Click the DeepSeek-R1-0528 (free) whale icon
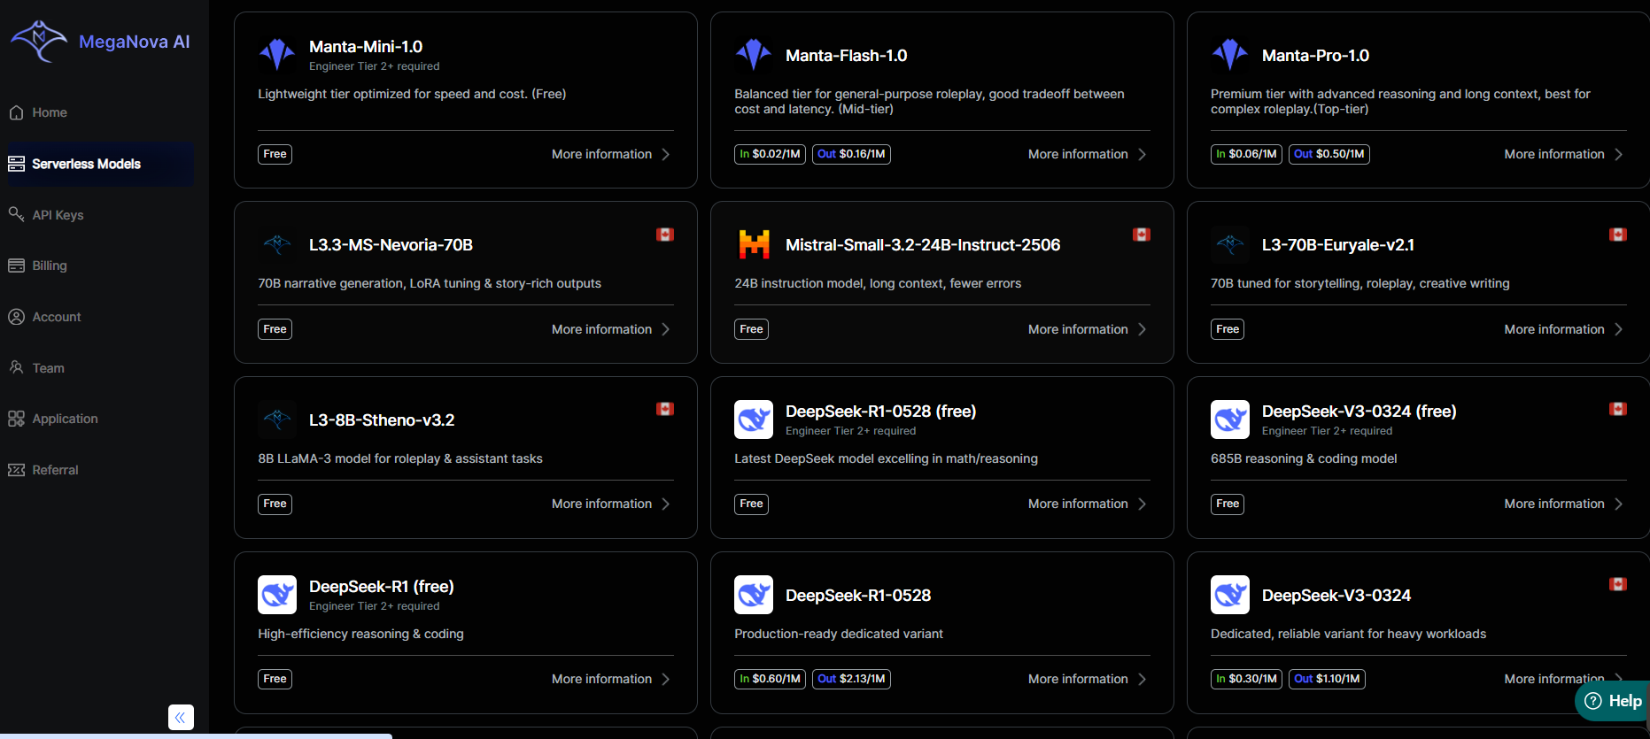Image resolution: width=1650 pixels, height=739 pixels. (x=754, y=420)
